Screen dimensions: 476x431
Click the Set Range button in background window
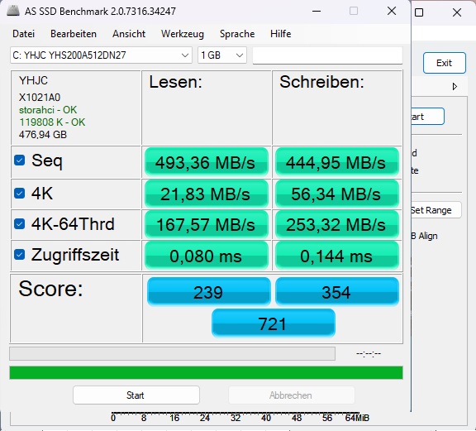[x=436, y=210]
